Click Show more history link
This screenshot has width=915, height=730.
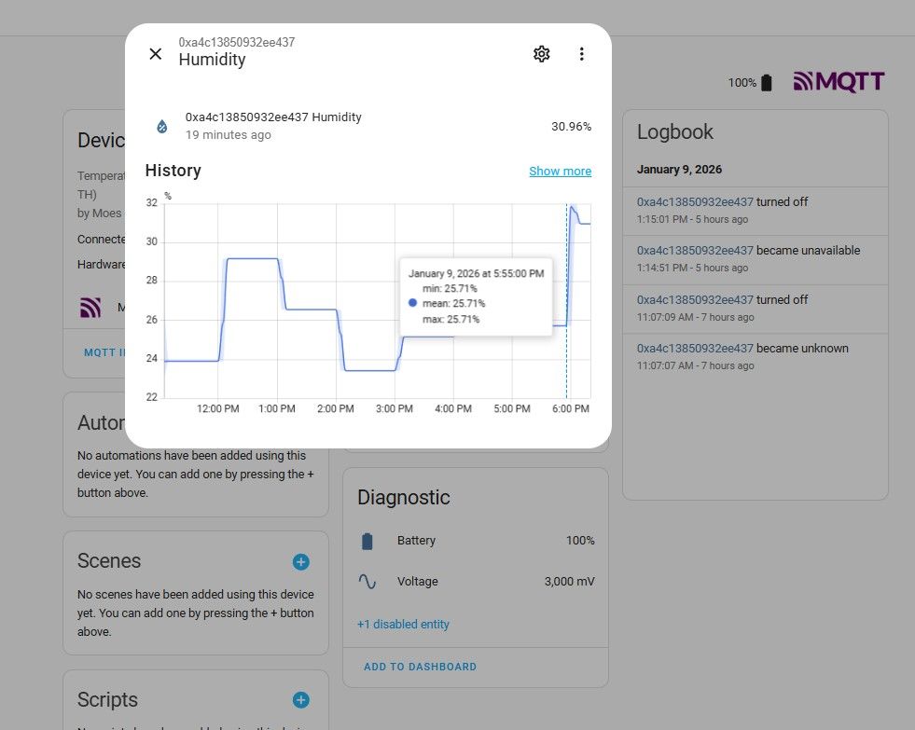coord(560,172)
